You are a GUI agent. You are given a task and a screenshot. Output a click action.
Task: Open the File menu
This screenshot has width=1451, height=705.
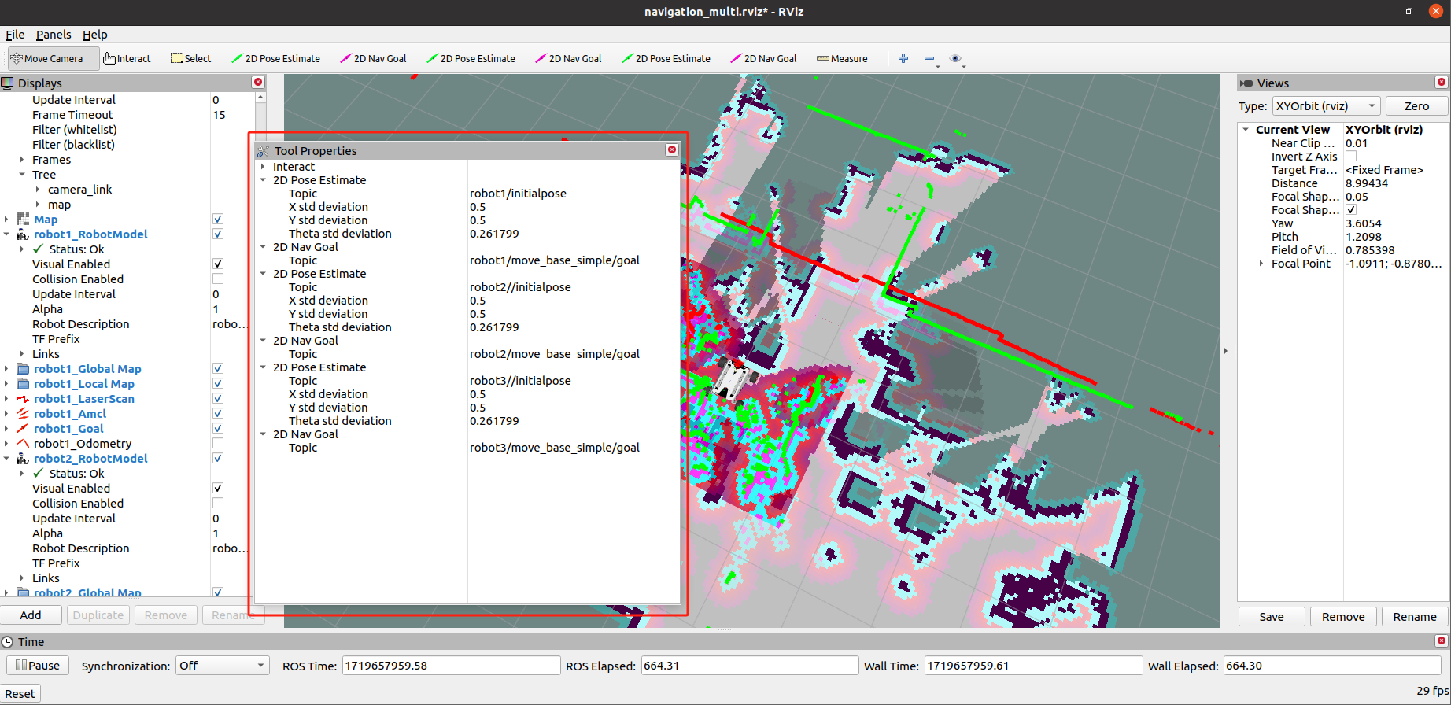click(x=15, y=34)
